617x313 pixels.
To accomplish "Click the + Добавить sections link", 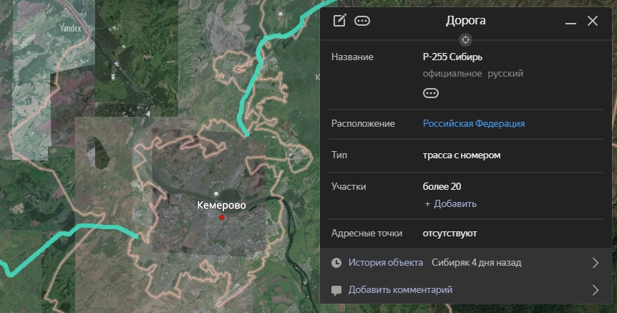I will point(450,203).
